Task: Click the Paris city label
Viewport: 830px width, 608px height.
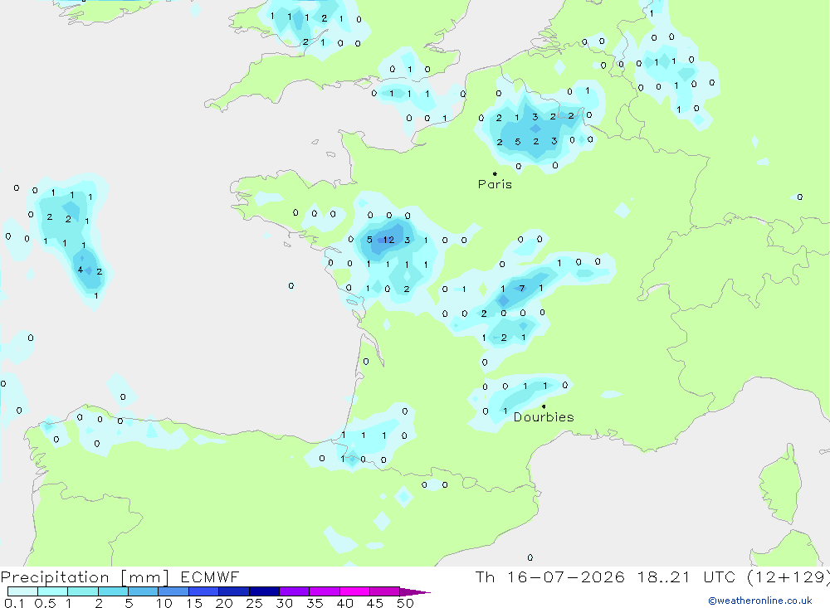Action: coord(495,184)
